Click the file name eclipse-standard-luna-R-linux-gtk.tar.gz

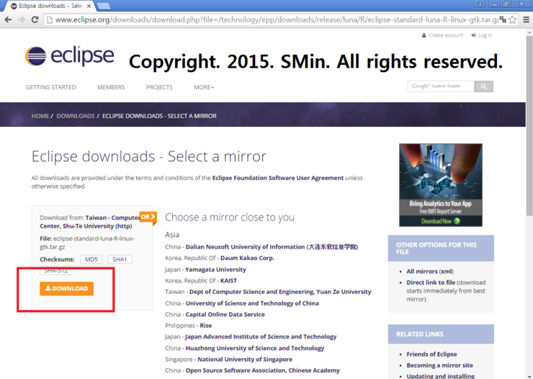tap(87, 243)
